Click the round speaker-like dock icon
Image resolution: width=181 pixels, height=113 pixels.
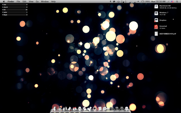click(95, 108)
